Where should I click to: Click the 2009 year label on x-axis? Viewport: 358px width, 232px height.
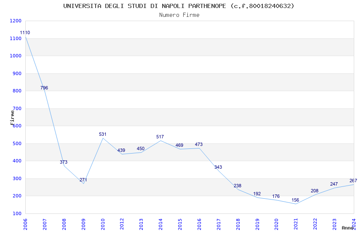tap(83, 224)
